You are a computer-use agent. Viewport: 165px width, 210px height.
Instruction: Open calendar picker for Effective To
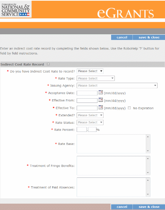[x=101, y=107]
